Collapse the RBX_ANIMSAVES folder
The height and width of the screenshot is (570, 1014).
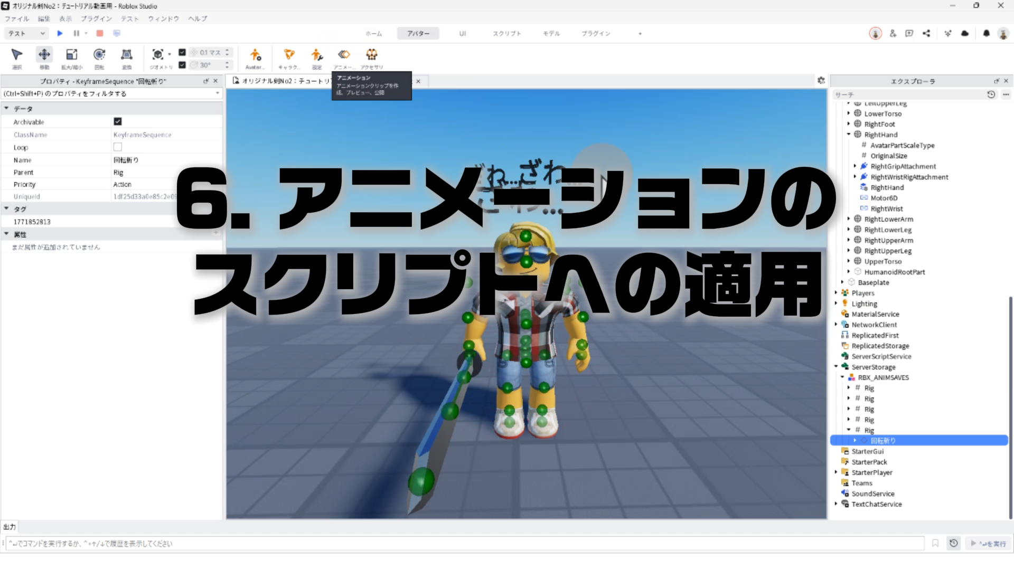842,377
